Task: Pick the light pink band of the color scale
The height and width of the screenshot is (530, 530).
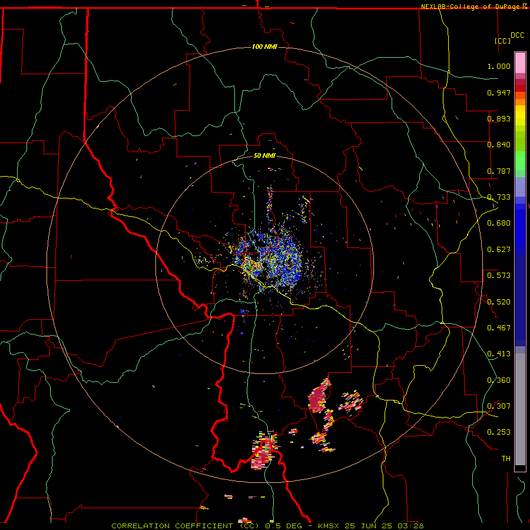Action: pos(520,63)
